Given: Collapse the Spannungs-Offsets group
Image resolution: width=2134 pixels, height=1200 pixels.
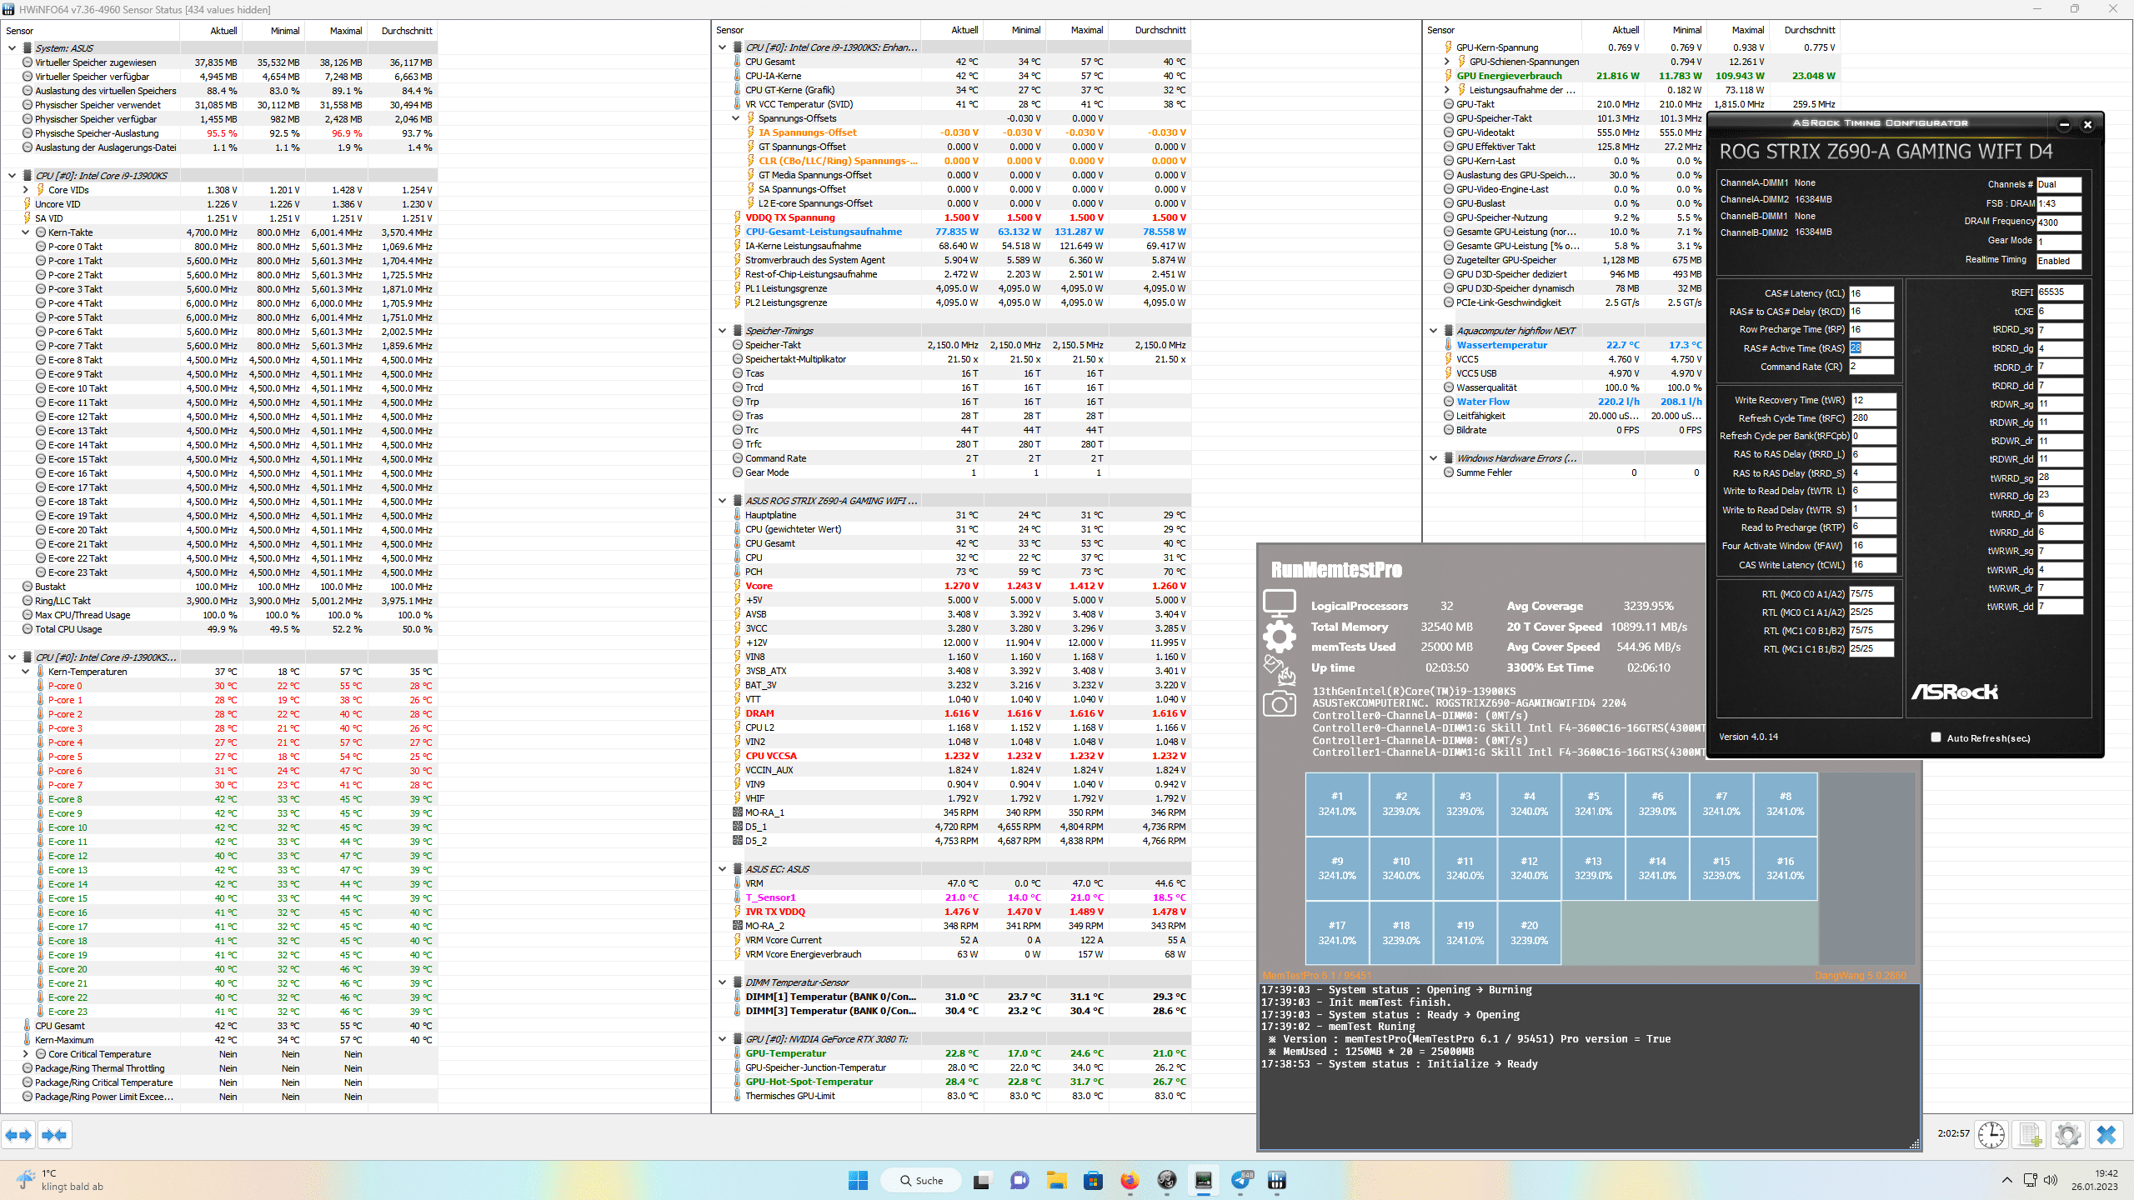Looking at the screenshot, I should pos(735,118).
